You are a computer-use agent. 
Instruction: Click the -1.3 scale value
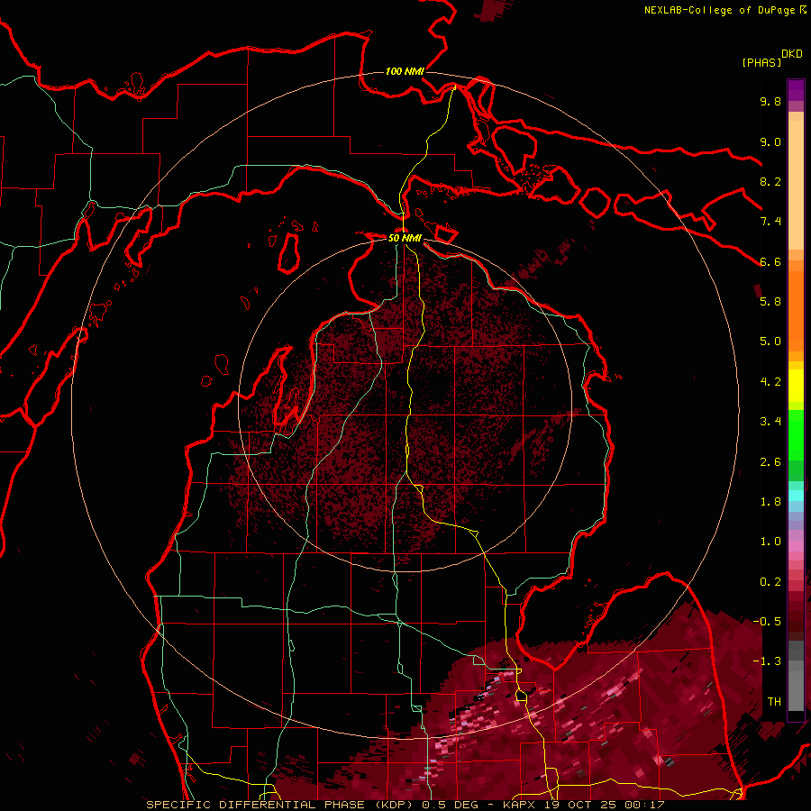tap(767, 661)
